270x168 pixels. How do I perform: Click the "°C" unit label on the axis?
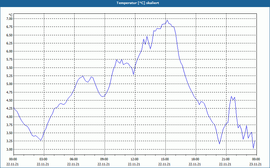(x=11, y=15)
